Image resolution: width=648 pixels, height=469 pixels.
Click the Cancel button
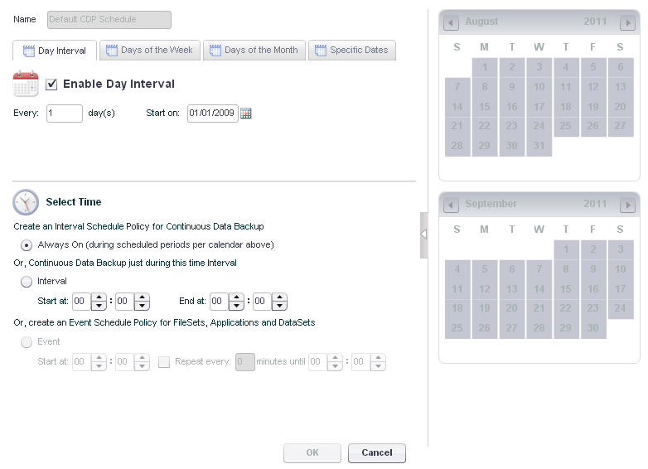(377, 453)
